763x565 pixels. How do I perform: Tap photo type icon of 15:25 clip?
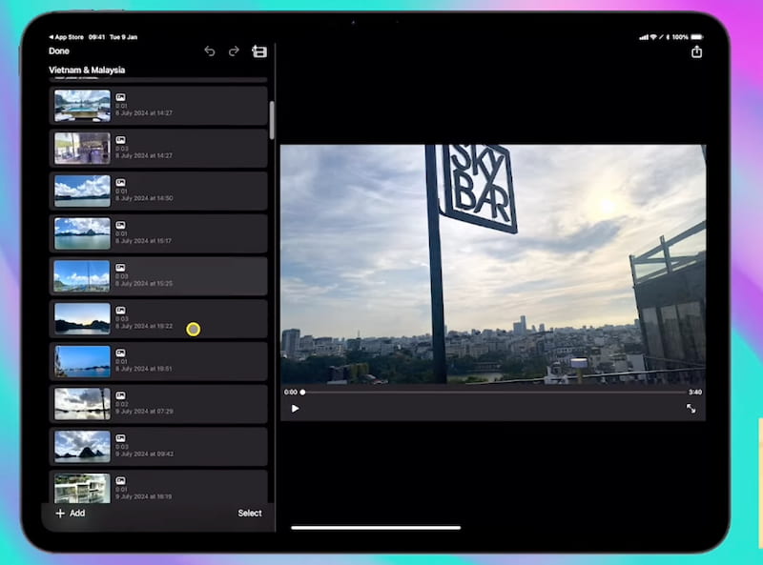[x=121, y=268]
